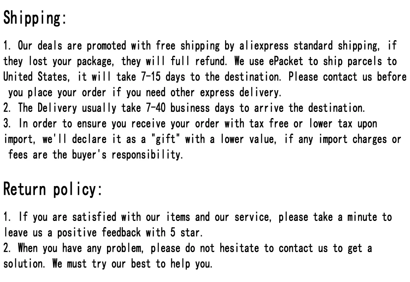410x282 pixels.
Task: Click the "Shipping:" heading
Action: (x=35, y=18)
